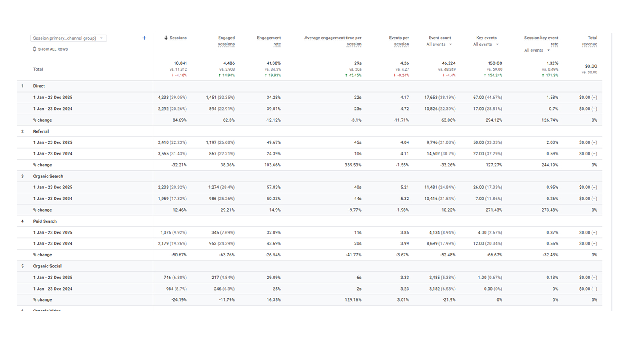Select the Organic Search channel row
This screenshot has width=630, height=343.
click(48, 176)
